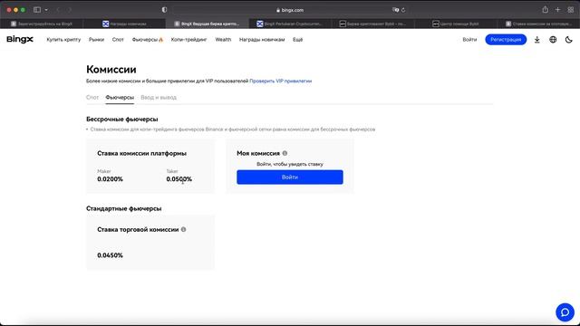
Task: Click the blue Войти button
Action: pos(290,177)
